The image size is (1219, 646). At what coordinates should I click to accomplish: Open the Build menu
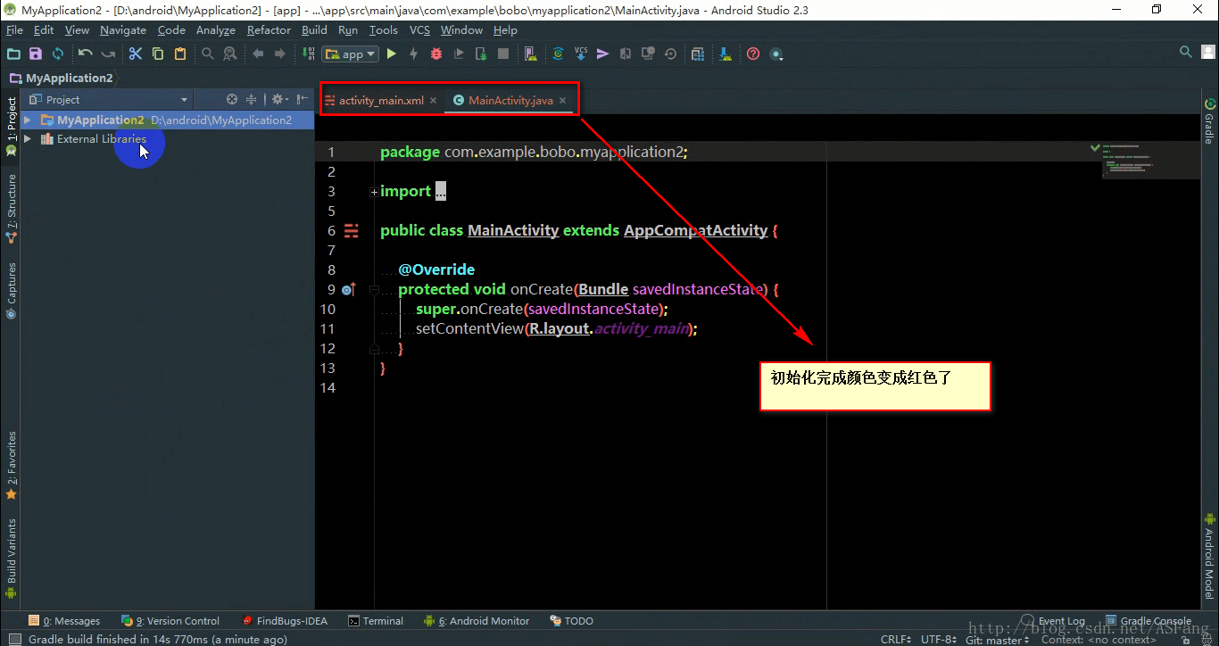coord(314,29)
